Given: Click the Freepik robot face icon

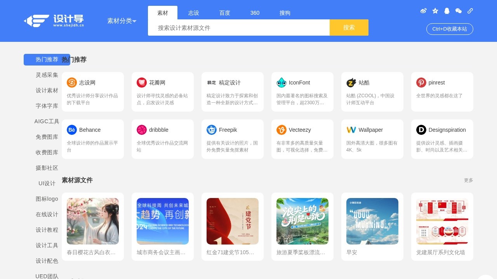Looking at the screenshot, I should [212, 130].
